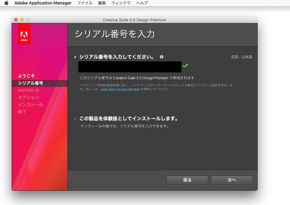Minimize the installer with yellow button
This screenshot has height=205, width=290.
point(22,20)
